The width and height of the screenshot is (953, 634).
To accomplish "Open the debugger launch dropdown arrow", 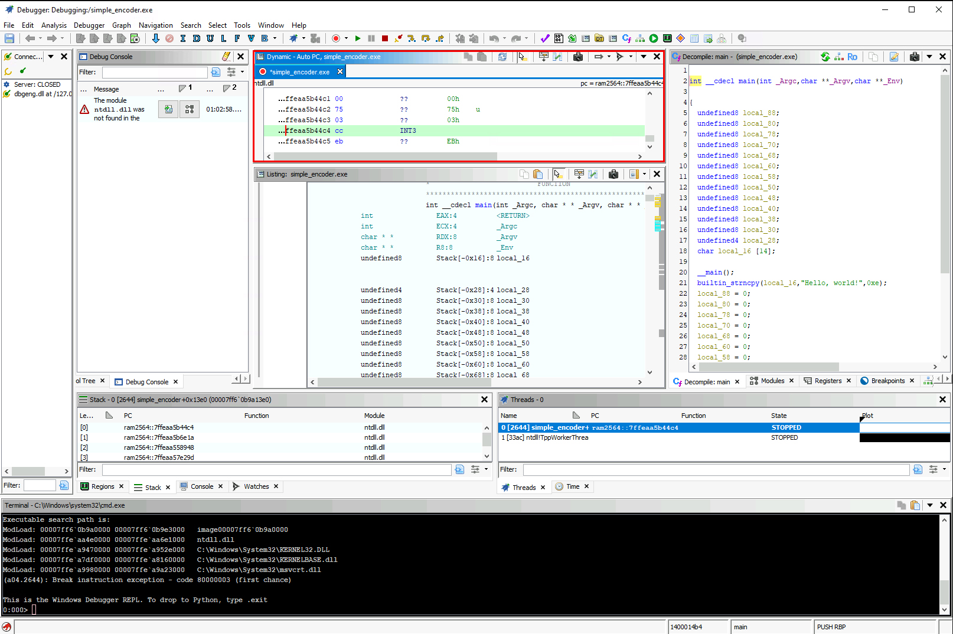I will [304, 38].
